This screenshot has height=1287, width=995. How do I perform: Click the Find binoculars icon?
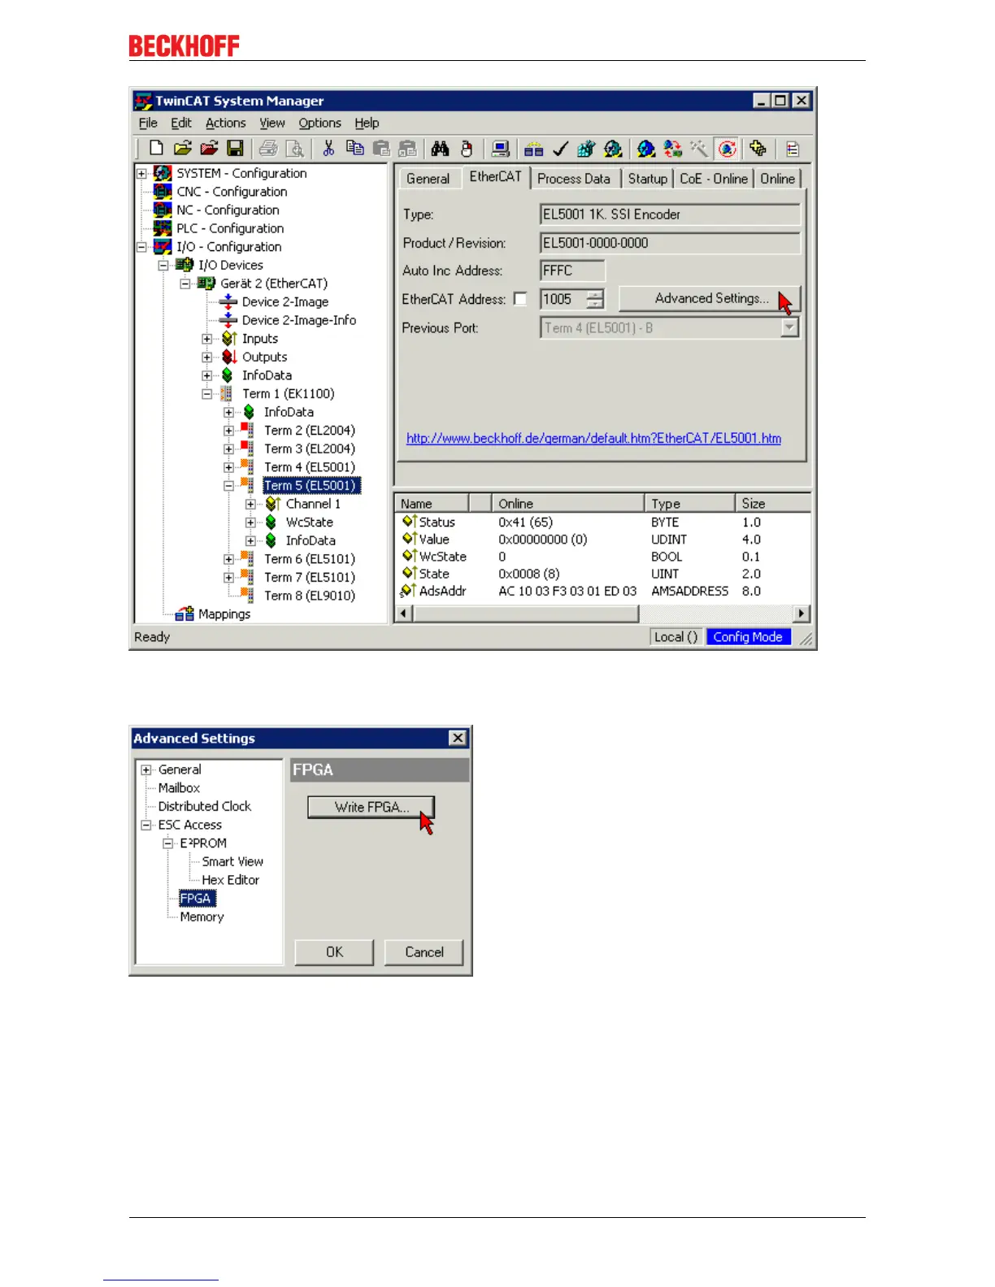coord(440,148)
